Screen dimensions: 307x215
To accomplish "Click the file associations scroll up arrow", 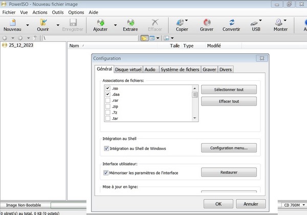I will pos(194,89).
